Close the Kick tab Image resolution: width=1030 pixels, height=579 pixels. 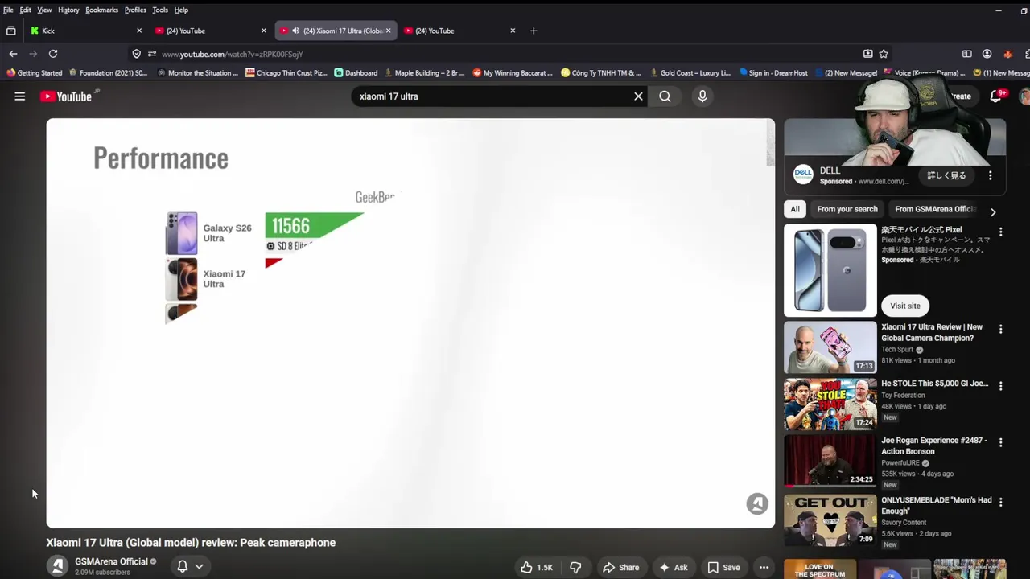139,31
